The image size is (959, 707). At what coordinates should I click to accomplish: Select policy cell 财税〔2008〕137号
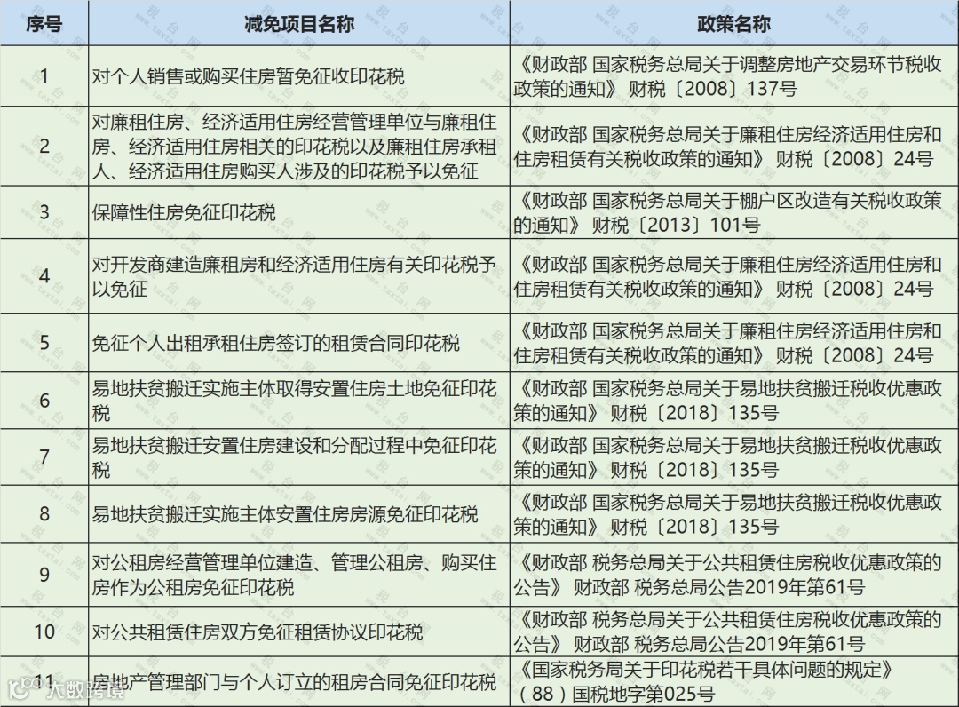734,75
